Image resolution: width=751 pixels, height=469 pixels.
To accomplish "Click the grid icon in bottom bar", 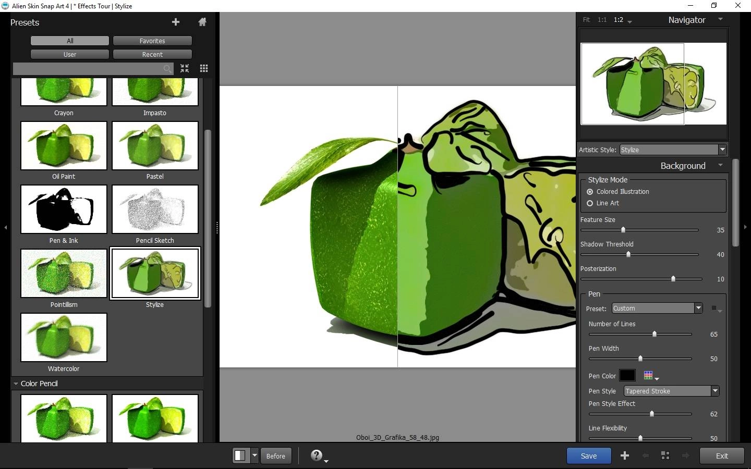I will coord(665,455).
